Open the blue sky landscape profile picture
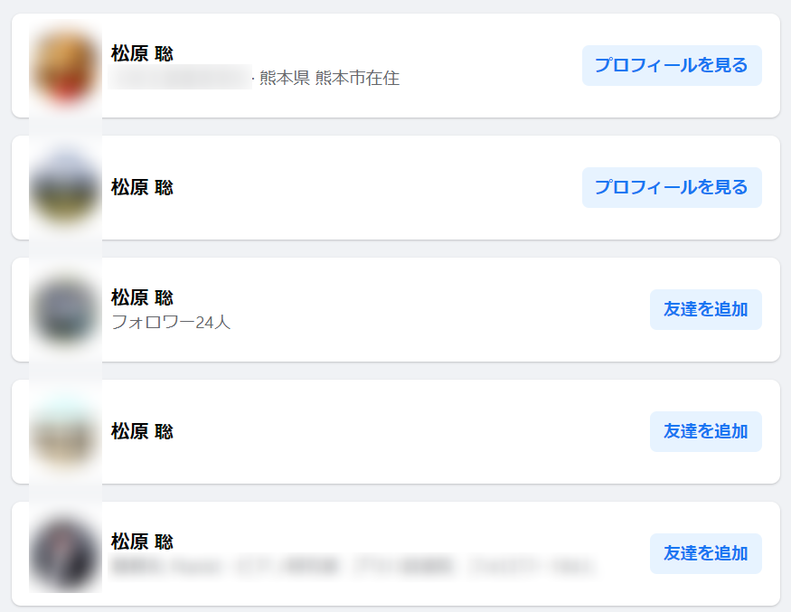791x612 pixels. coord(65,188)
